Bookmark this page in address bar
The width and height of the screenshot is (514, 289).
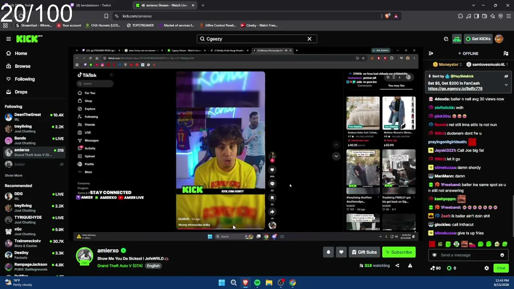(x=106, y=16)
